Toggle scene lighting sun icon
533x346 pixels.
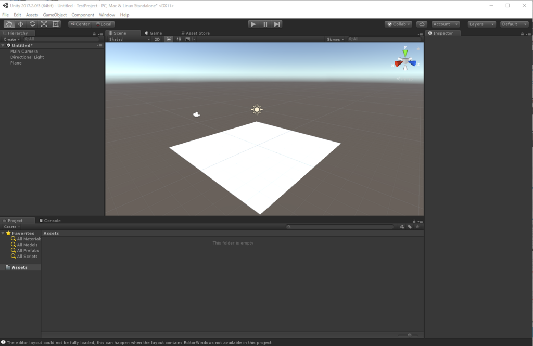click(x=169, y=39)
